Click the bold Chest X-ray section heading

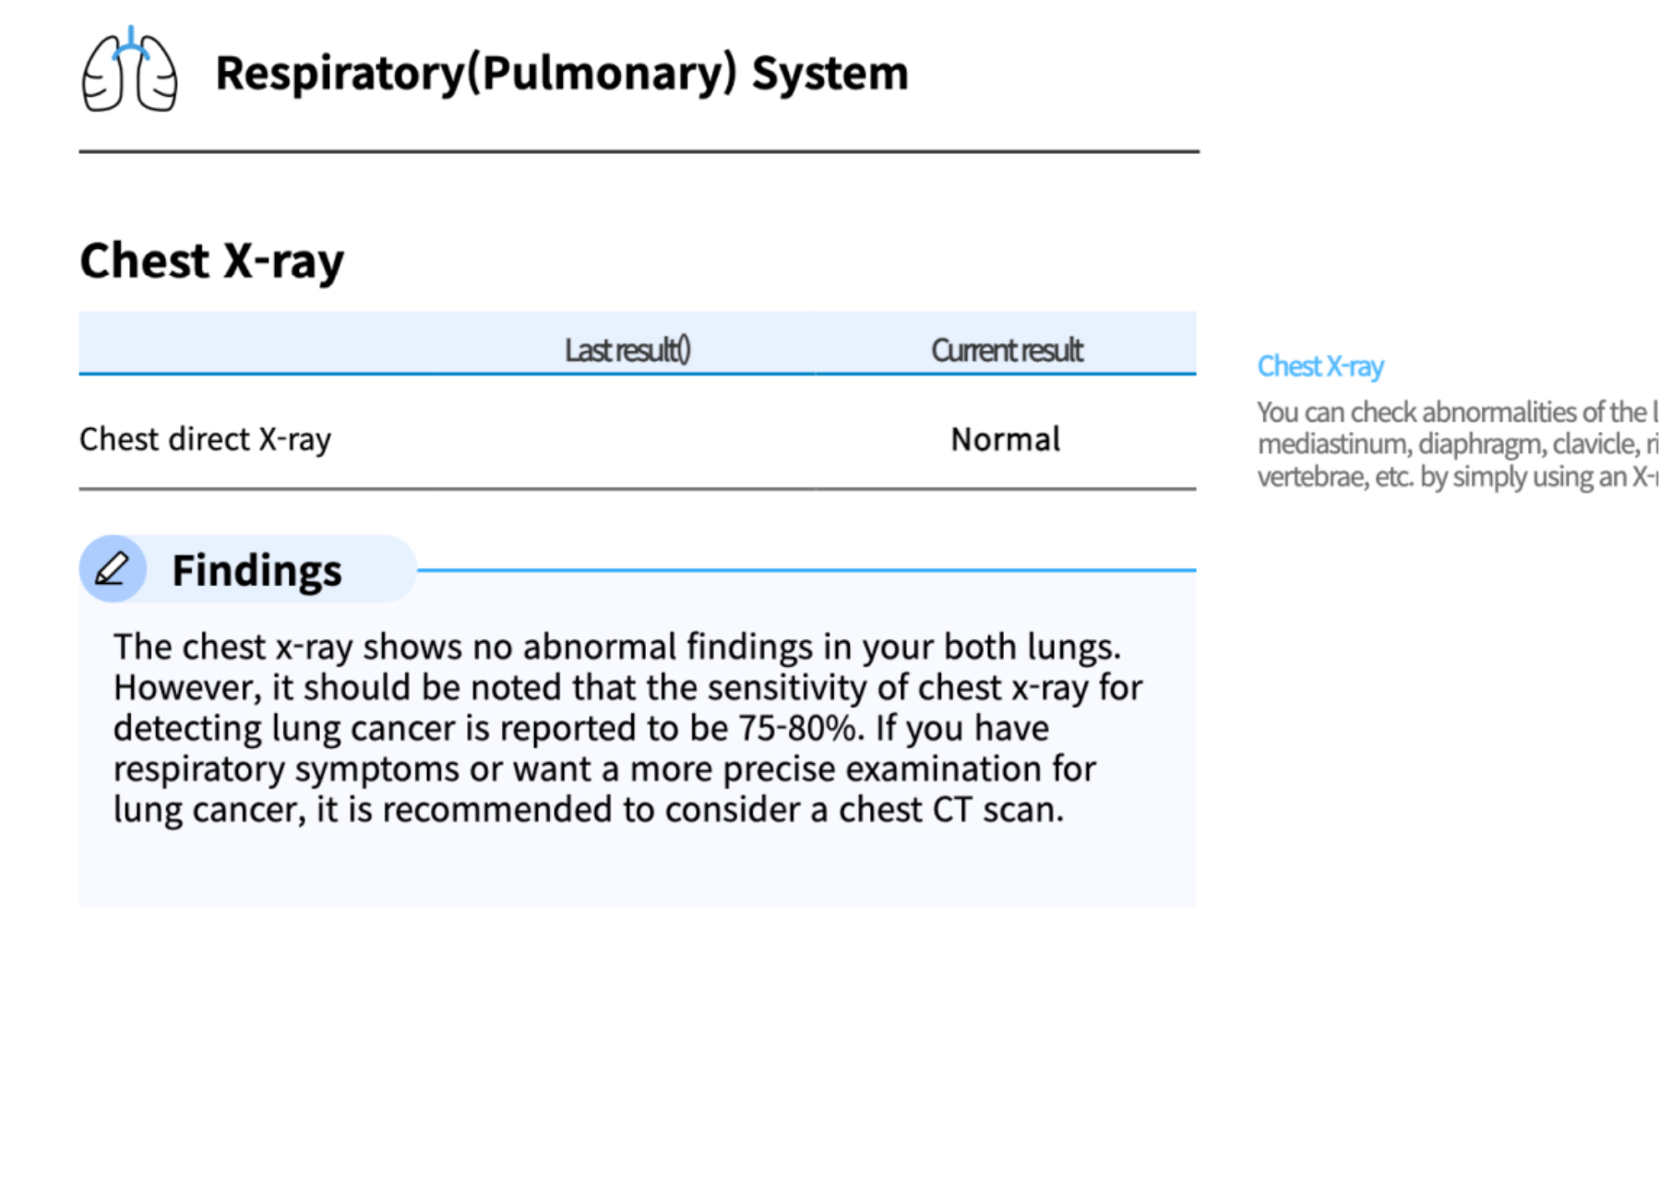coord(211,260)
